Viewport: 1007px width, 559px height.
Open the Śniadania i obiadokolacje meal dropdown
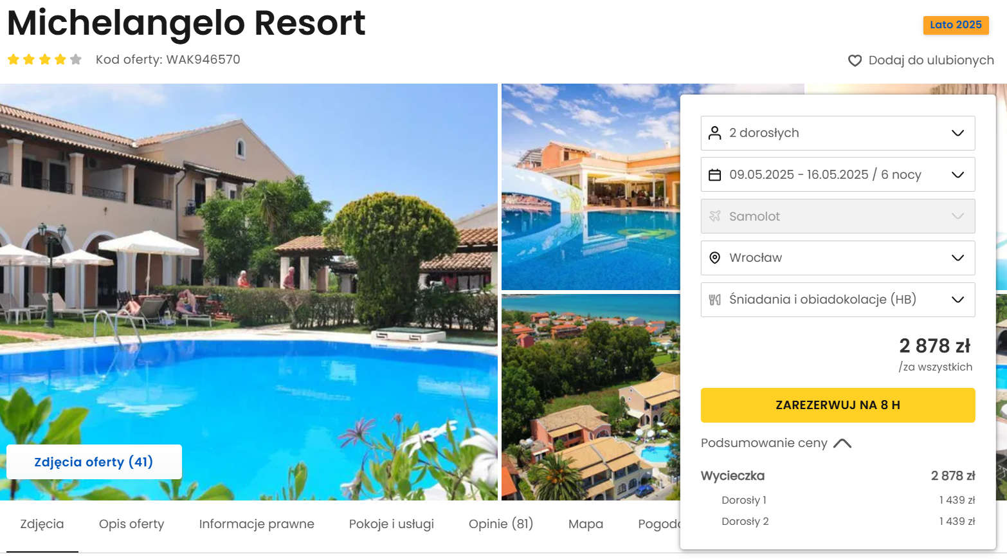coord(838,300)
